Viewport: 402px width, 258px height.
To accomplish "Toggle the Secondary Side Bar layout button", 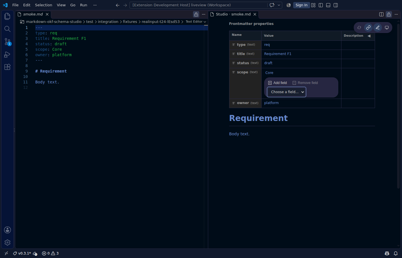I will pyautogui.click(x=336, y=5).
